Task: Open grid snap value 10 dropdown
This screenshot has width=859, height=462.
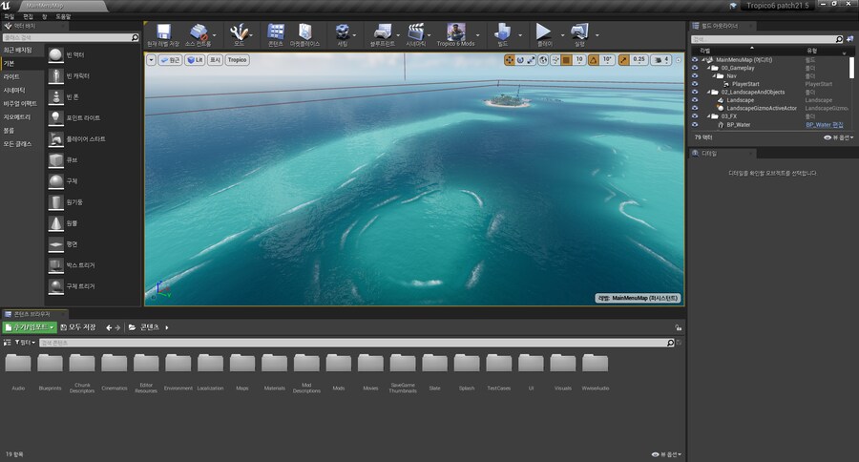Action: 579,60
